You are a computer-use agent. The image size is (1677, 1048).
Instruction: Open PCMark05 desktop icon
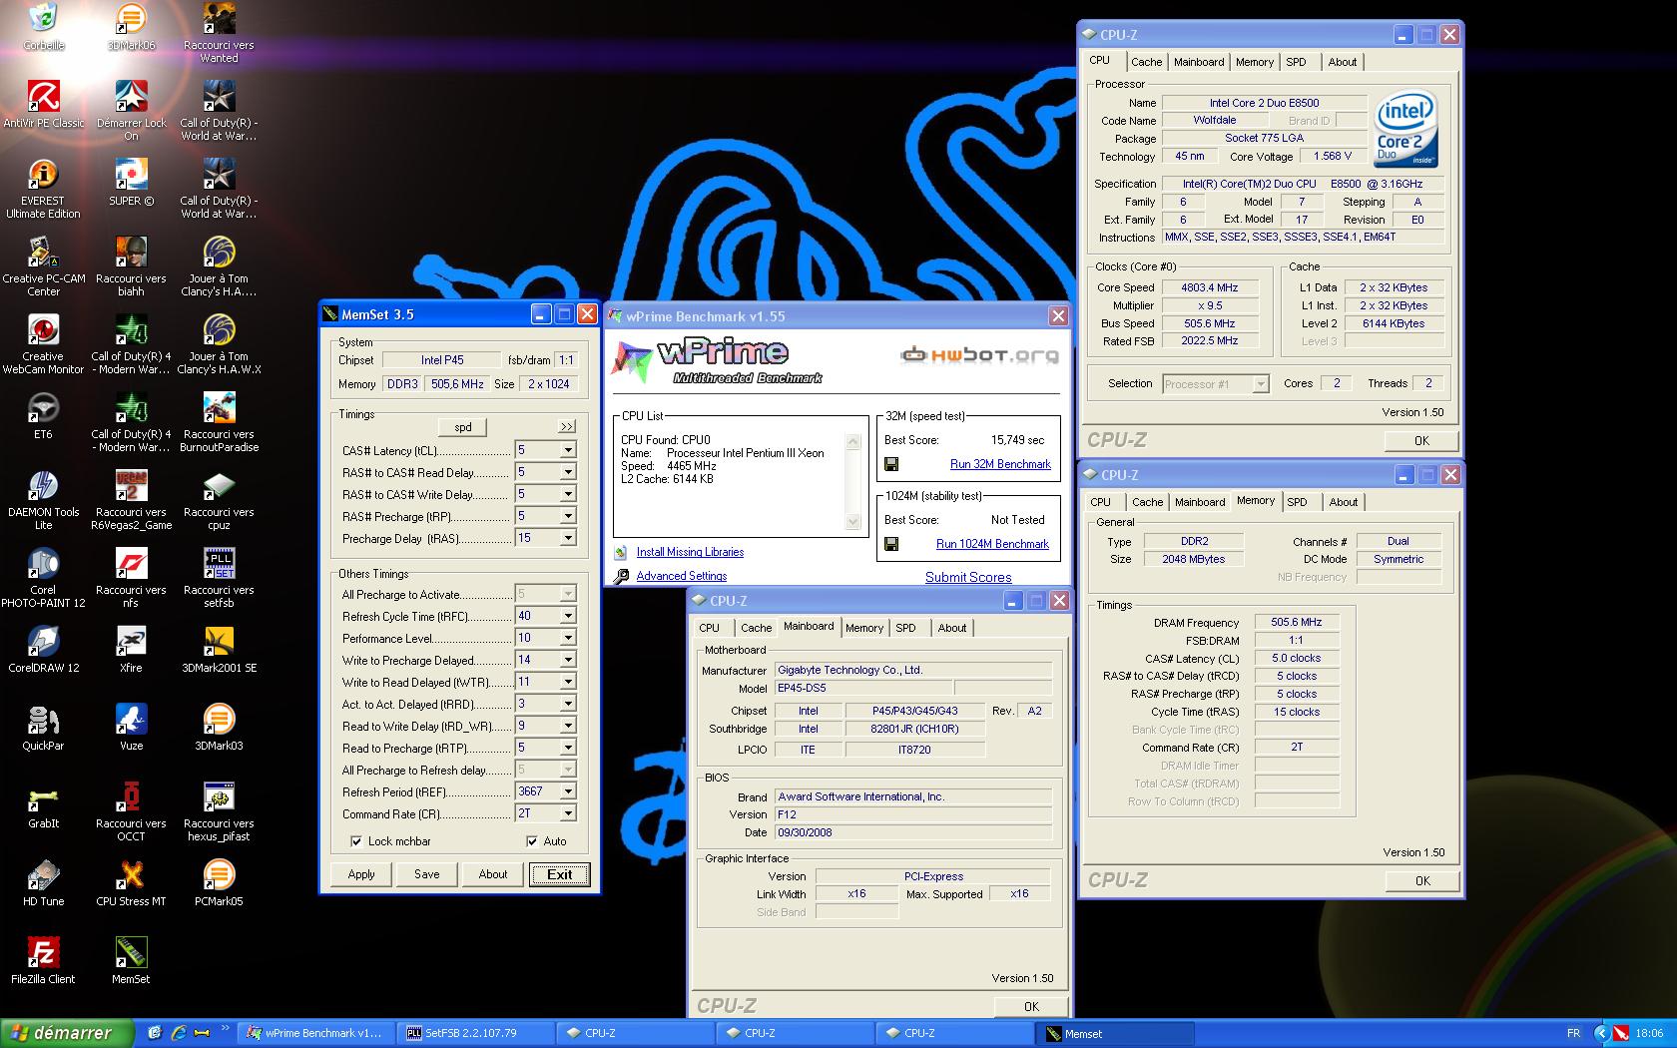(x=219, y=882)
